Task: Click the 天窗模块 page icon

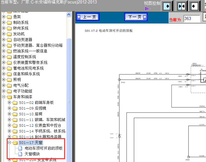Action: 20,154
